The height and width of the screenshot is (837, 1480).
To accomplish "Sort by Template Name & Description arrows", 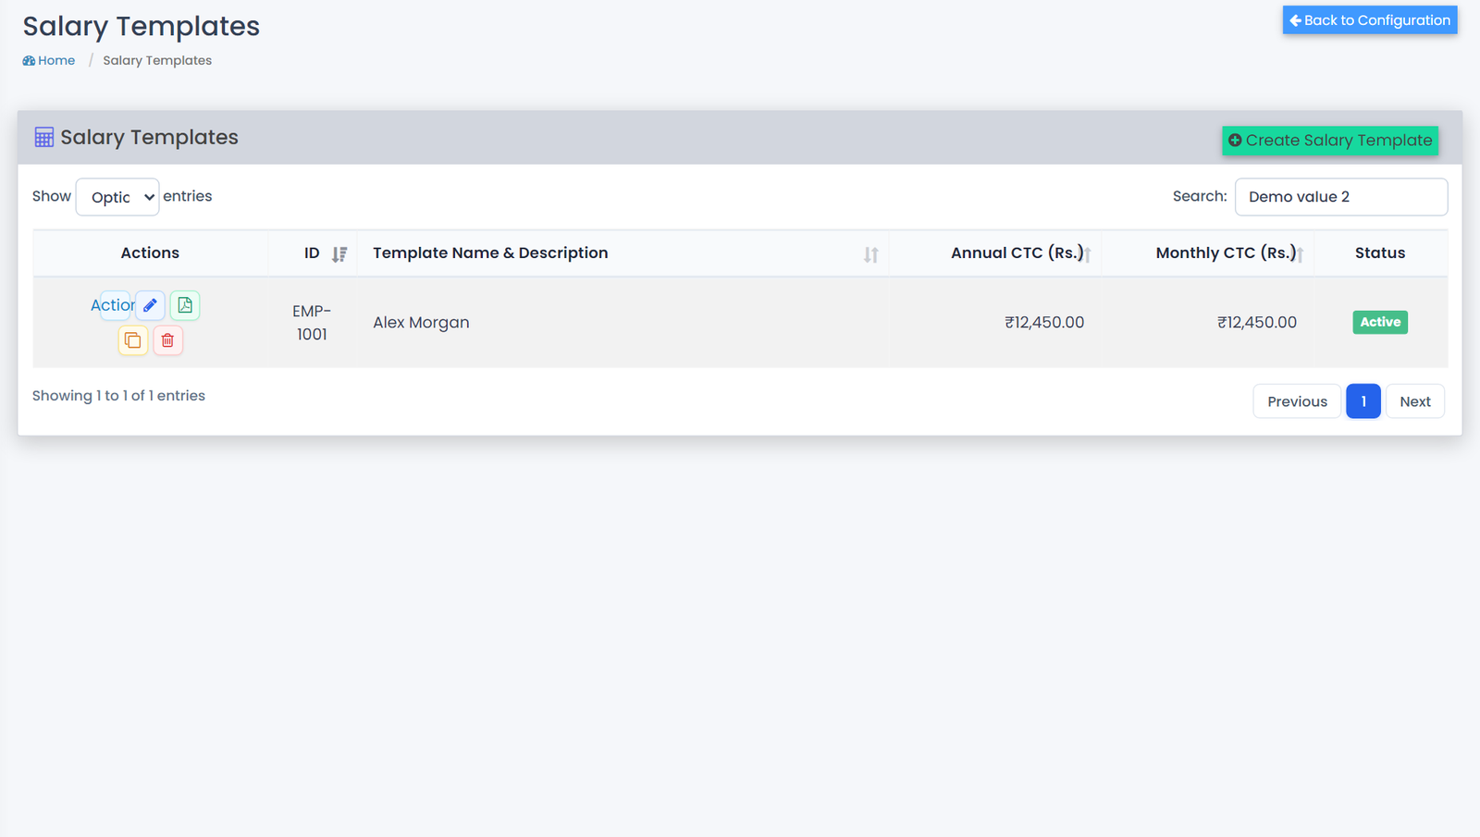I will pos(870,254).
